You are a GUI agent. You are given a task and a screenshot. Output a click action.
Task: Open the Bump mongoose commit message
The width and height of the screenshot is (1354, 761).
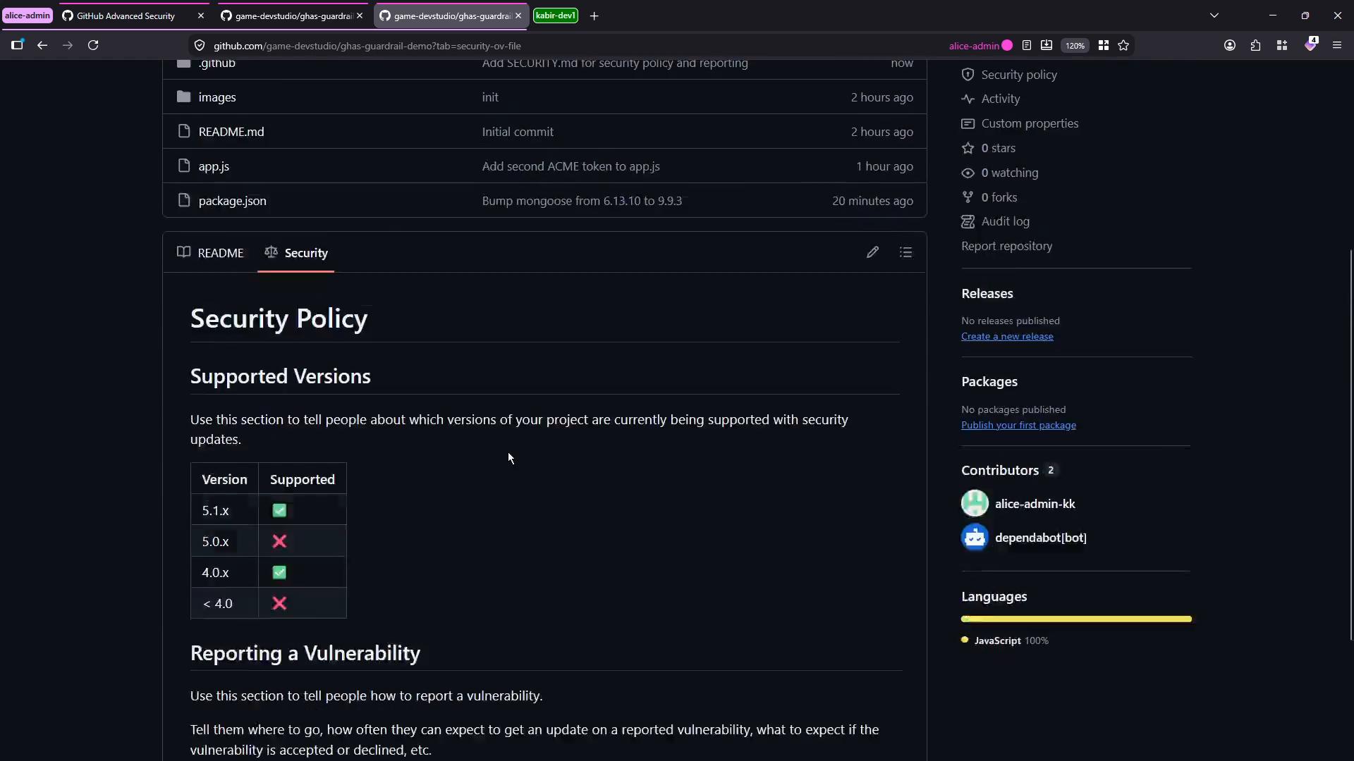582,201
